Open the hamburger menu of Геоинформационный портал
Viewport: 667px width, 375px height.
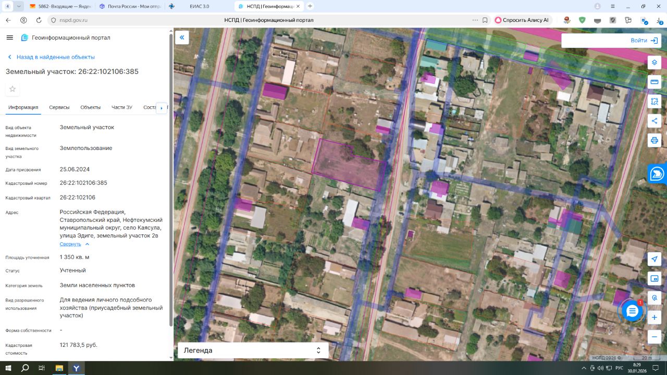(9, 37)
